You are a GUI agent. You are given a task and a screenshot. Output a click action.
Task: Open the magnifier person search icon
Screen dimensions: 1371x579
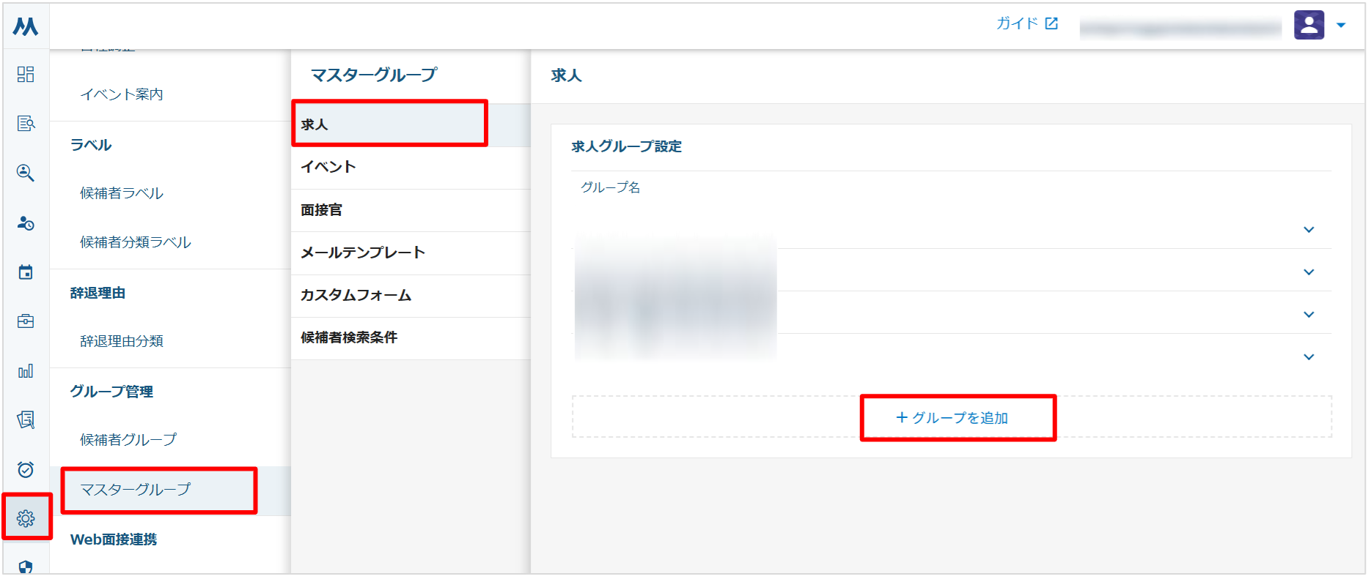click(x=26, y=173)
